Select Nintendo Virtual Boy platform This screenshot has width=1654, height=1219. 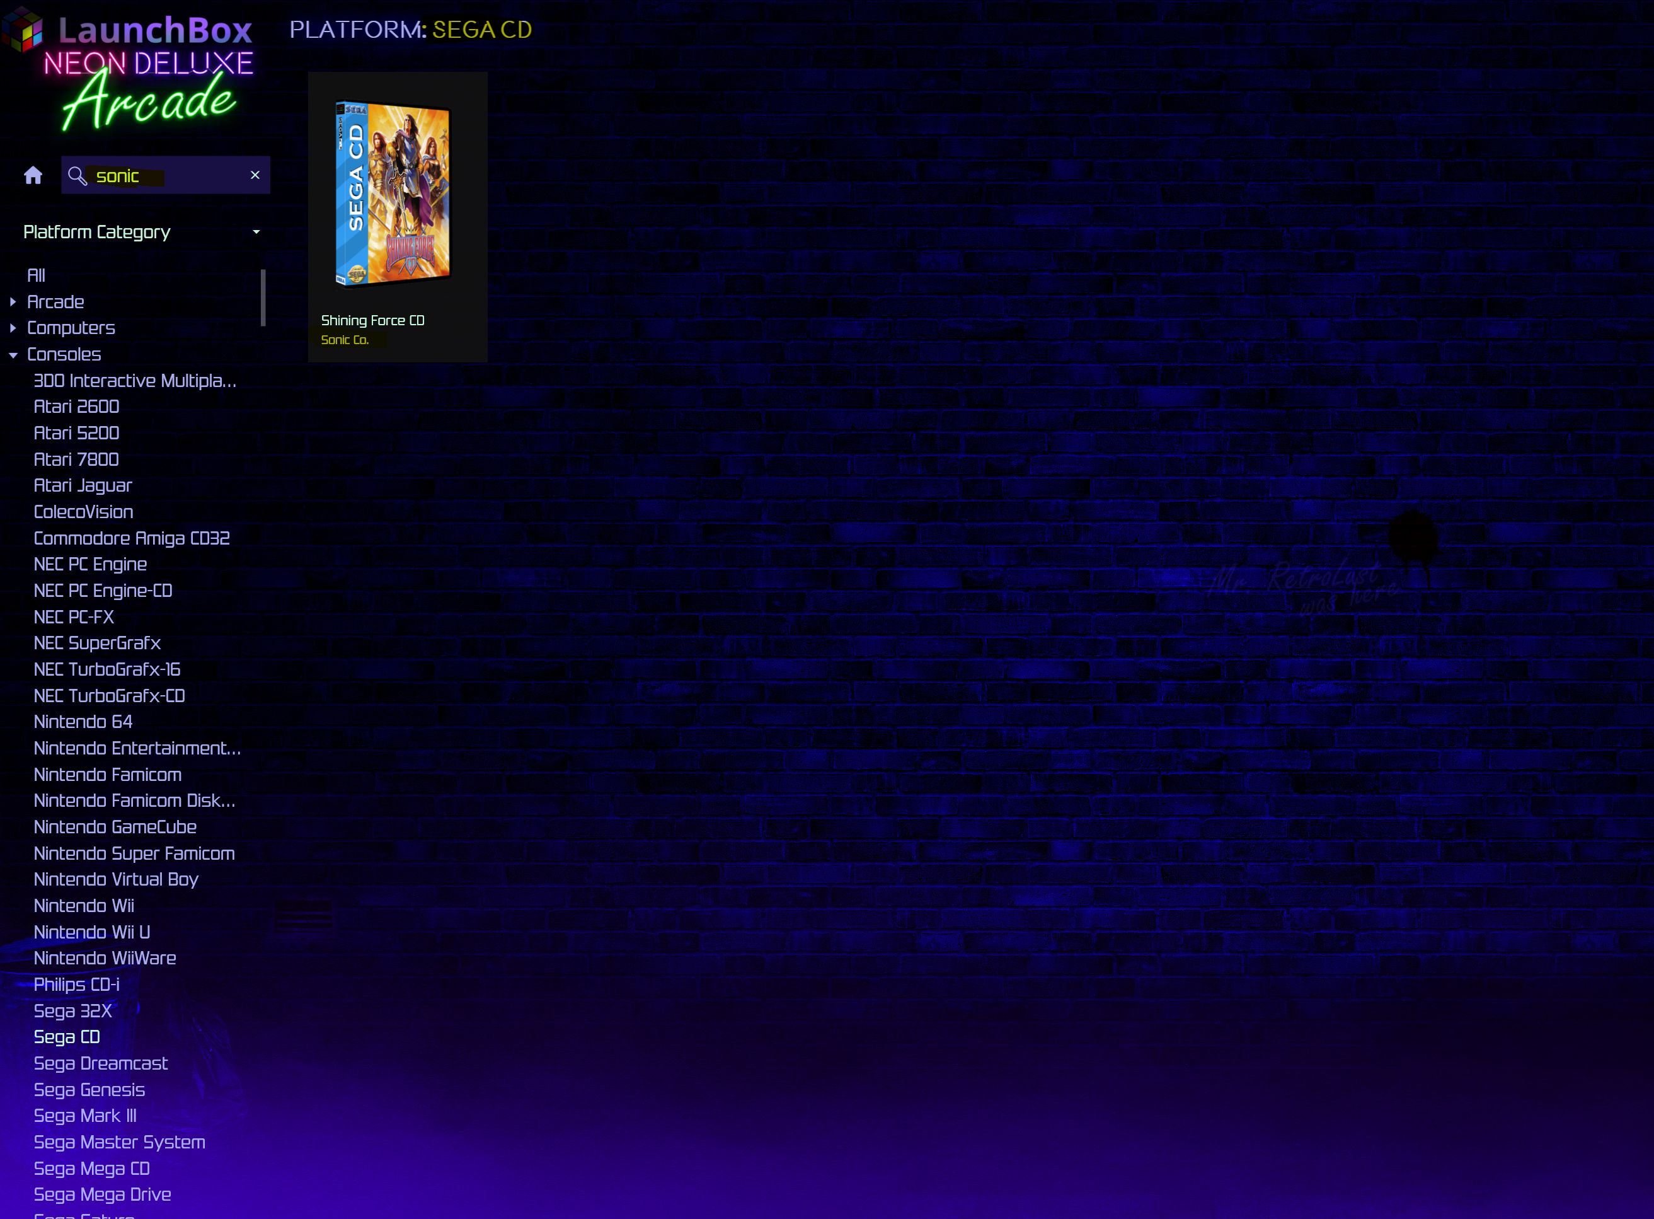(x=116, y=881)
